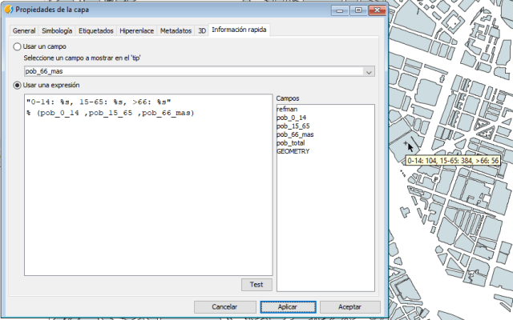Viewport: 513px width, 320px height.
Task: Switch to the General tab
Action: (x=24, y=30)
